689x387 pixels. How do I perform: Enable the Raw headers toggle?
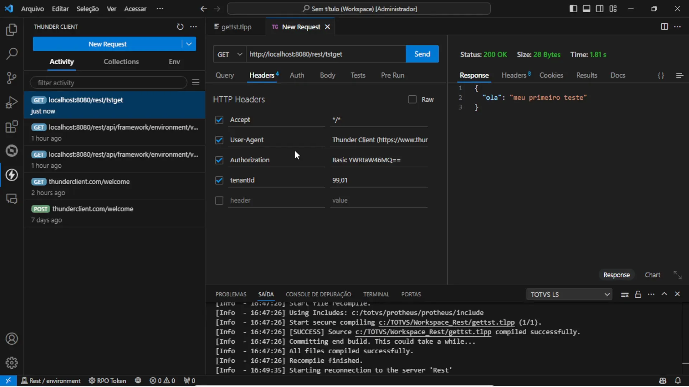click(412, 99)
